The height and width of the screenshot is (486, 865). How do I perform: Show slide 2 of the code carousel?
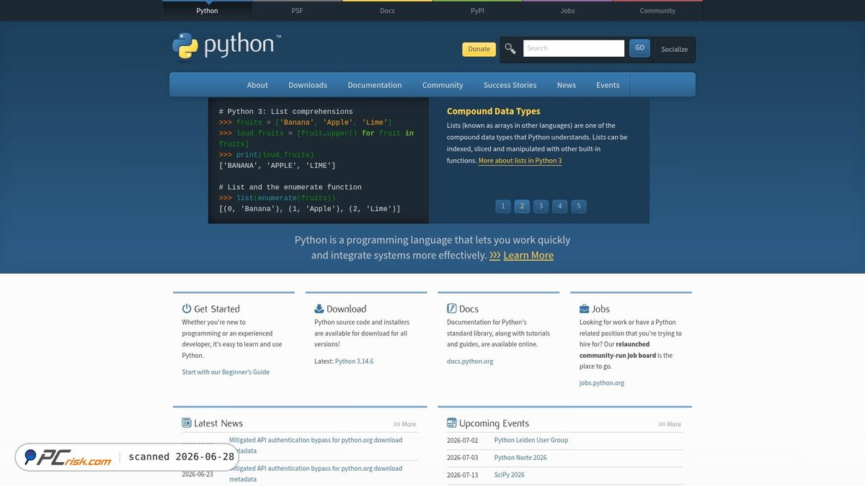coord(522,206)
